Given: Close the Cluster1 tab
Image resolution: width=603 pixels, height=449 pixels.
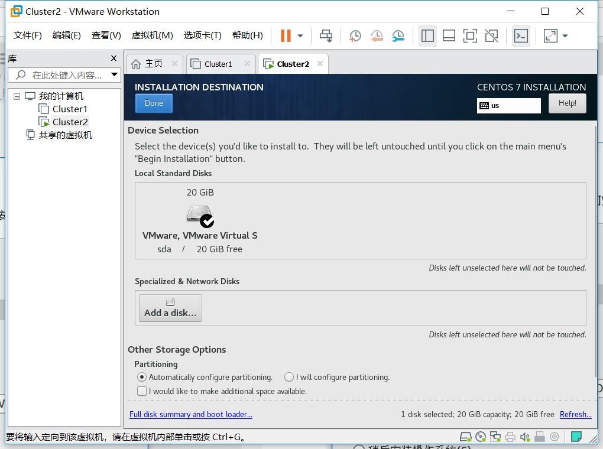Looking at the screenshot, I should pyautogui.click(x=247, y=64).
